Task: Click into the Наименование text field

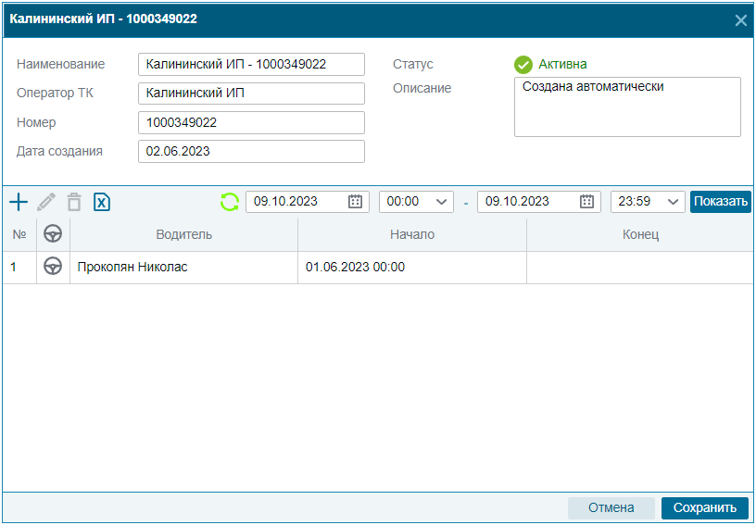Action: point(251,65)
